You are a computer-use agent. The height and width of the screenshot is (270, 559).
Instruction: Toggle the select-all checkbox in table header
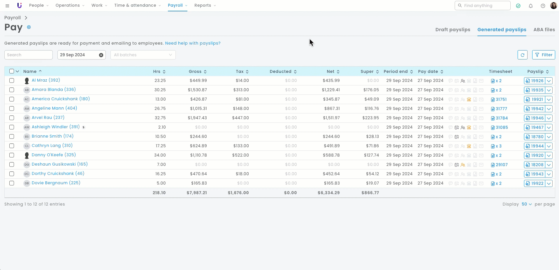12,71
